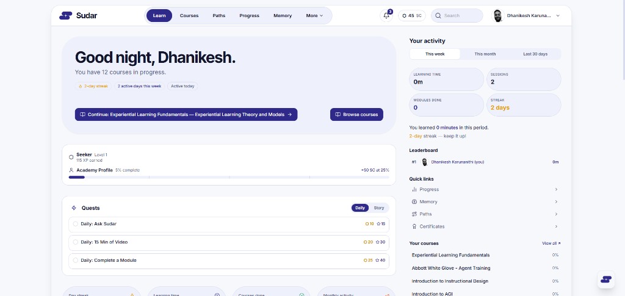Image resolution: width=625 pixels, height=296 pixels.
Task: Click the user profile avatar
Action: [498, 15]
